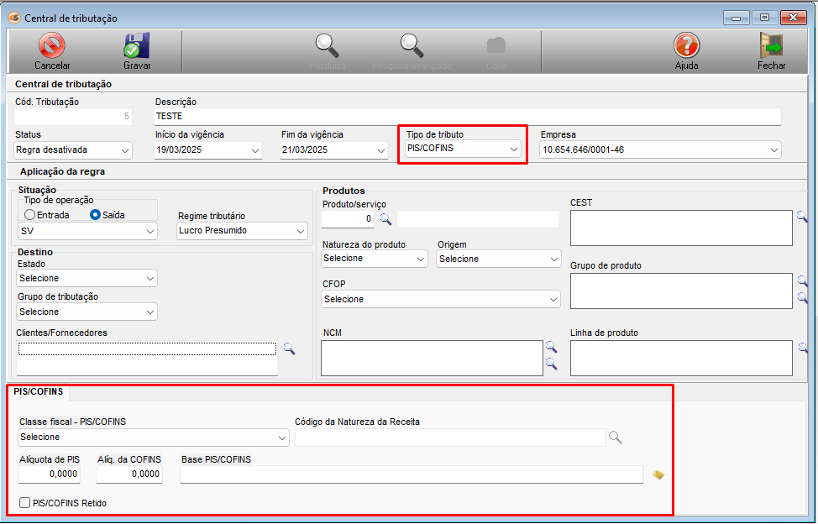Image resolution: width=818 pixels, height=524 pixels.
Task: Expand the Regime tributário dropdown
Action: [x=242, y=231]
